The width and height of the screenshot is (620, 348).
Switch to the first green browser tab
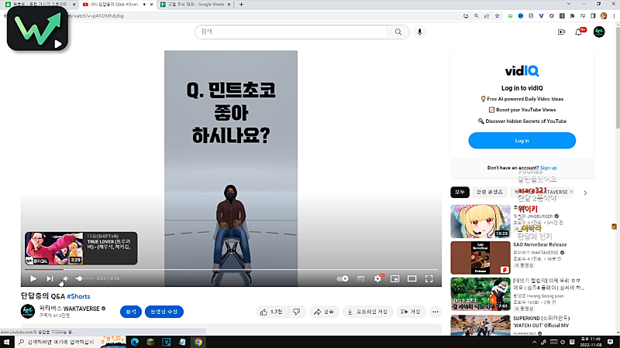40,5
